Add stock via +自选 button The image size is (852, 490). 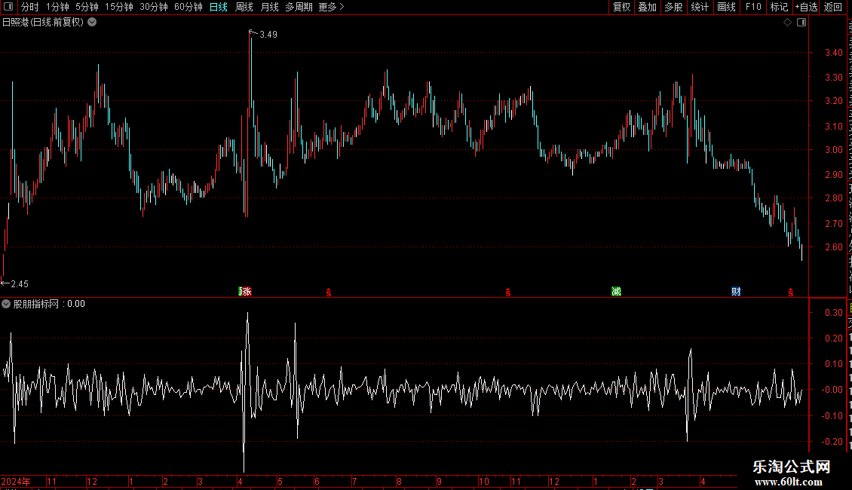click(806, 7)
